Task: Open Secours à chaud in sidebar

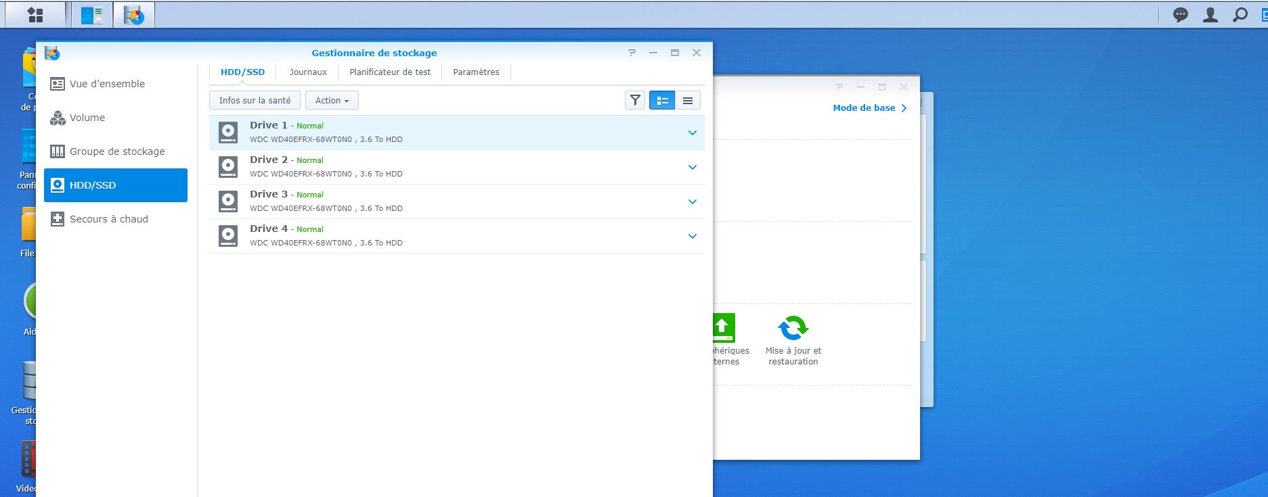Action: coord(116,219)
